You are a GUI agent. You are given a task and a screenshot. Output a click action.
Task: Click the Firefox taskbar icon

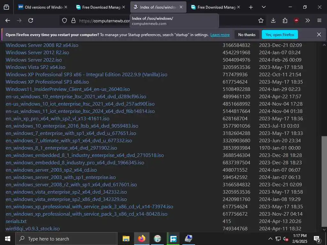click(141, 239)
